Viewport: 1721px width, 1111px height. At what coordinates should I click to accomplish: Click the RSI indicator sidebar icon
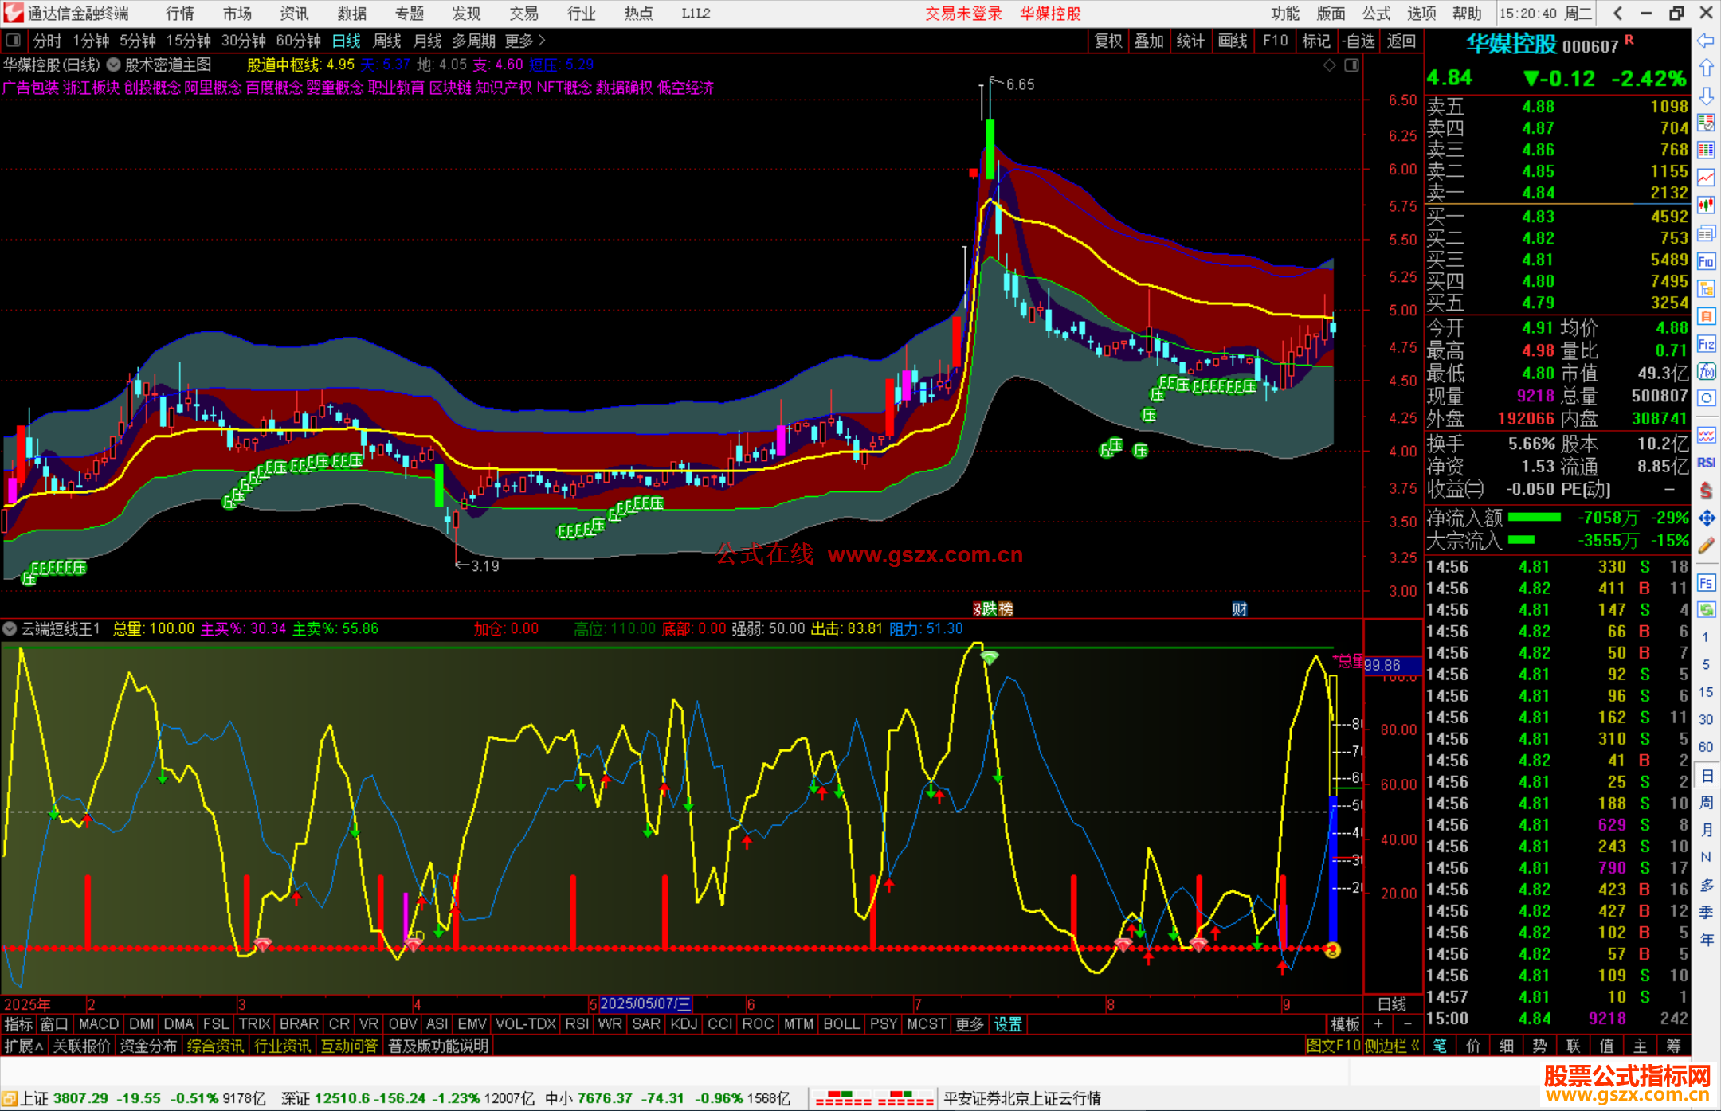pyautogui.click(x=1706, y=463)
